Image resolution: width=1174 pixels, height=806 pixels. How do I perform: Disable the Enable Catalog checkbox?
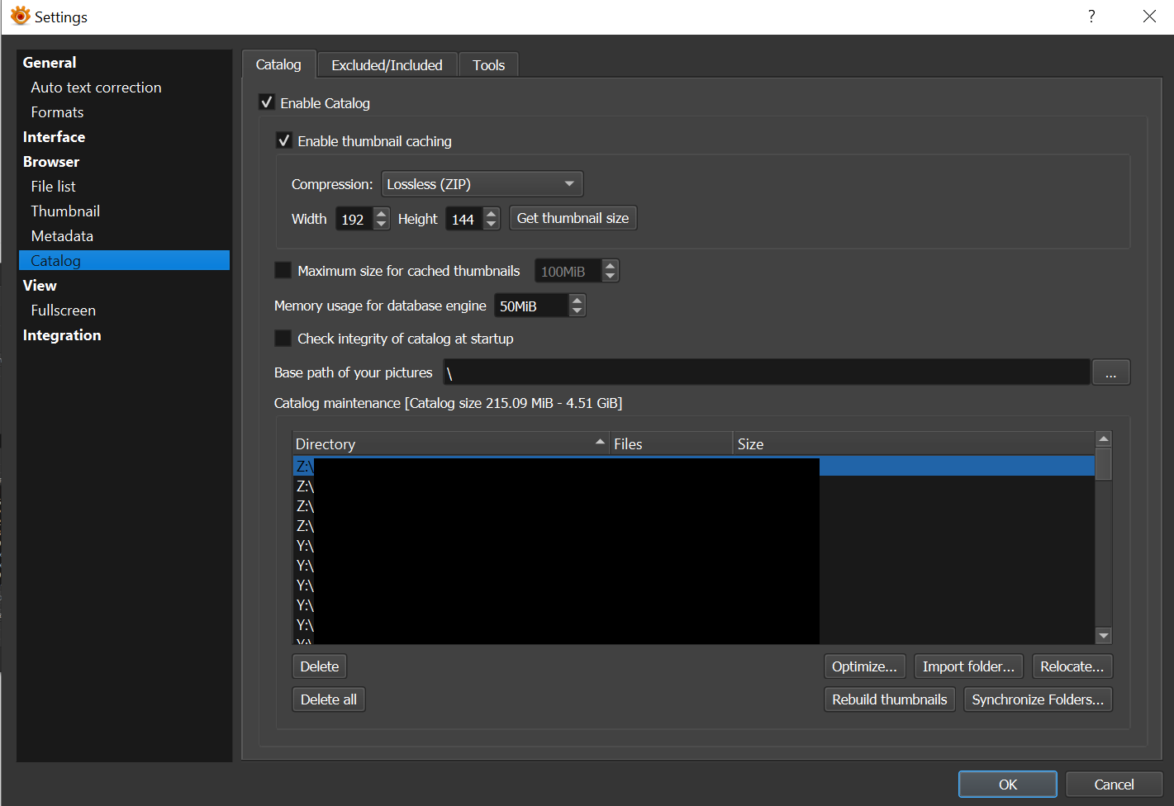pos(267,102)
